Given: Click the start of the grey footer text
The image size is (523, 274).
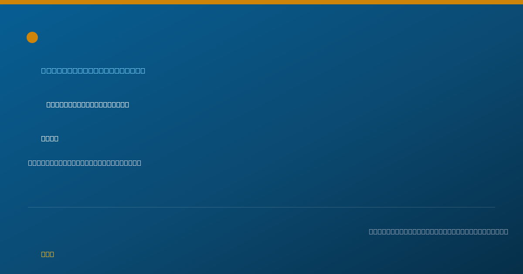Looking at the screenshot, I should (371, 231).
